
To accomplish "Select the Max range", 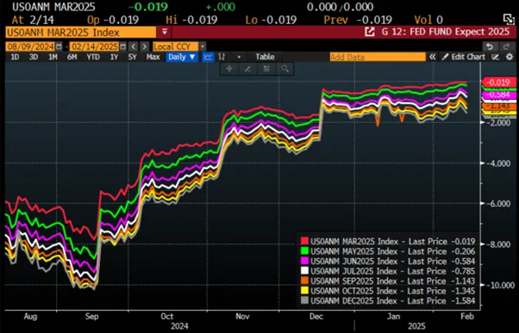I will [153, 57].
